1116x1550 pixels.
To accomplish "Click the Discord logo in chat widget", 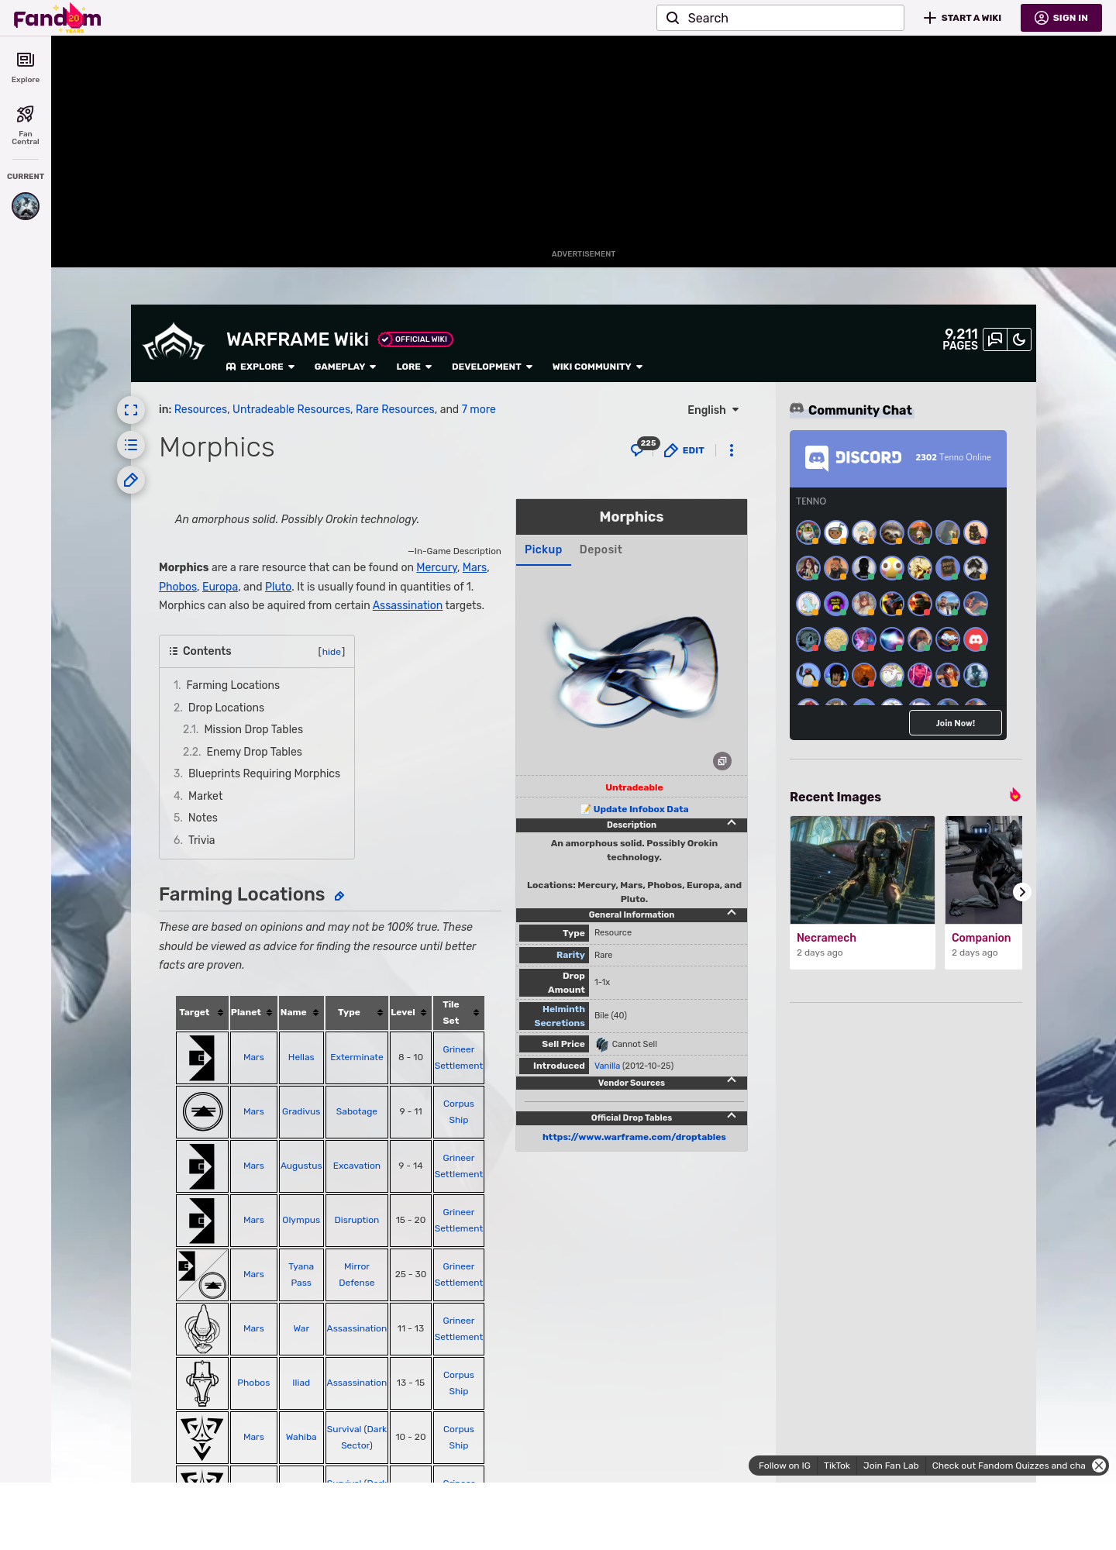I will pos(853,458).
